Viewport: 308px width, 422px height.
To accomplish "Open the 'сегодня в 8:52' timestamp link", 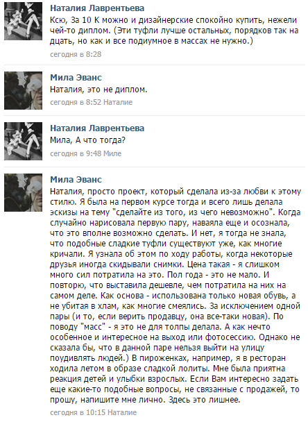I will pyautogui.click(x=76, y=102).
